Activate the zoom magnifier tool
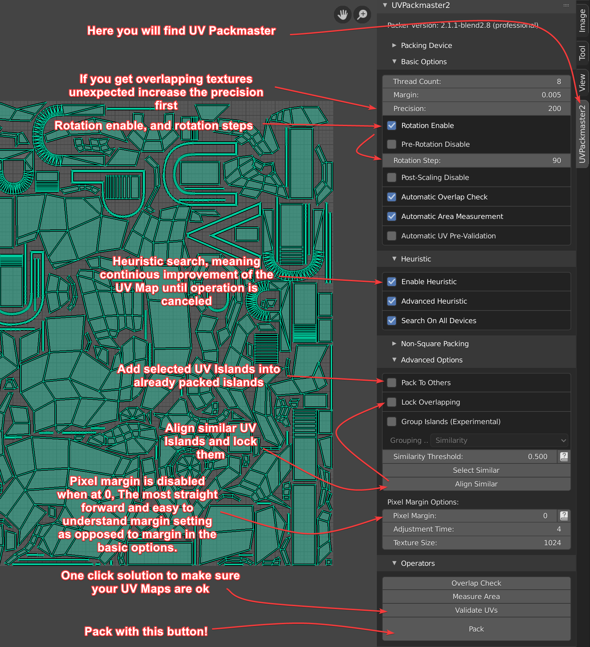Image resolution: width=590 pixels, height=647 pixels. (362, 15)
